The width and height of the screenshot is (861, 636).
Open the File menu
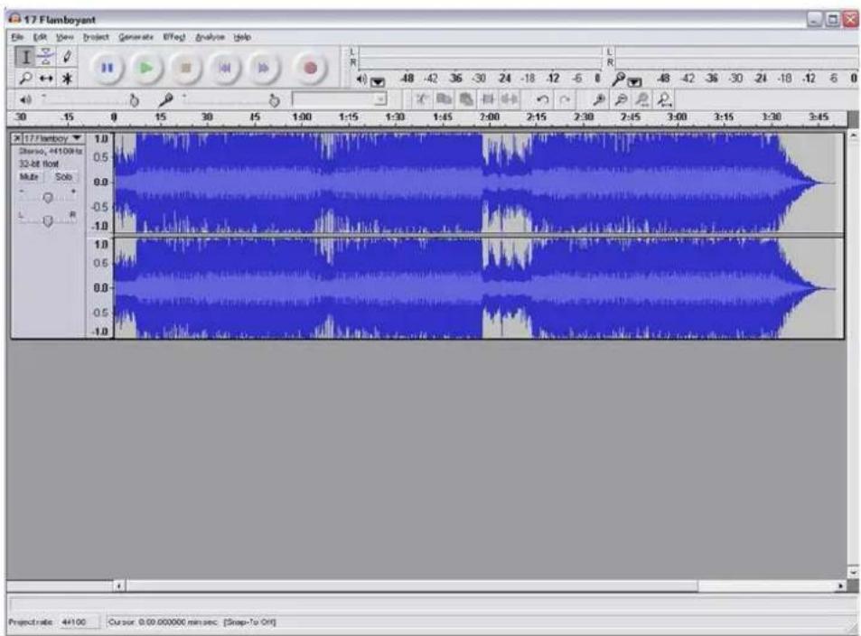pyautogui.click(x=17, y=37)
